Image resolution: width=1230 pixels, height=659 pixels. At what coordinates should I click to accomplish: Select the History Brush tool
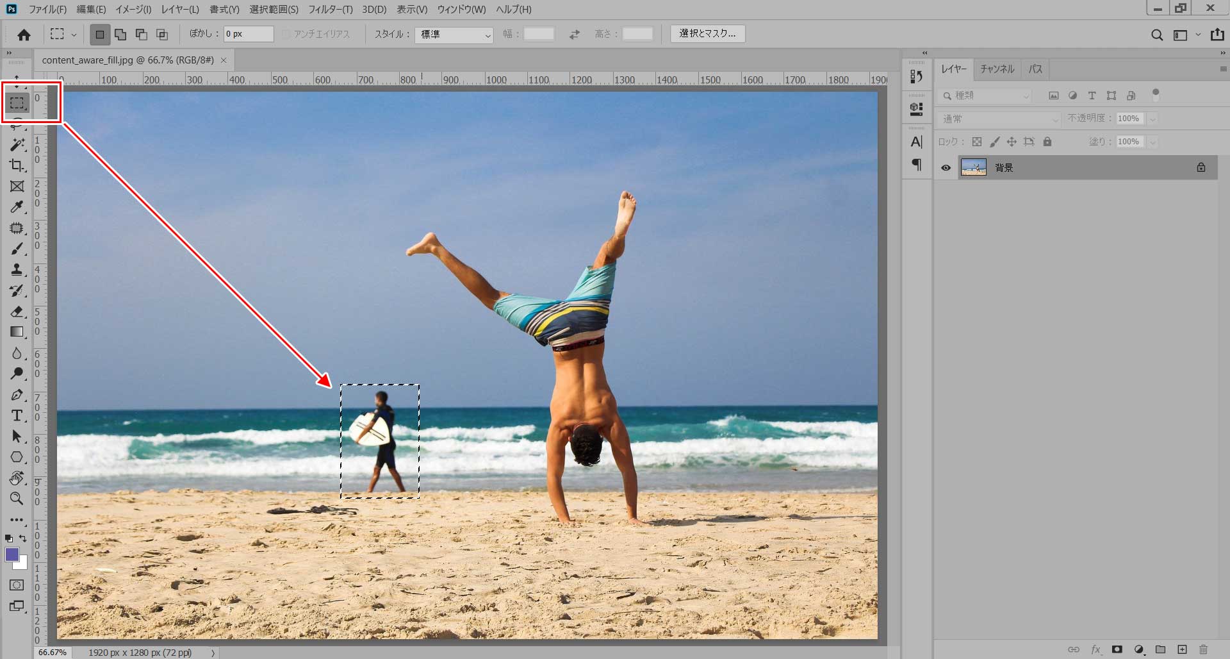(17, 290)
